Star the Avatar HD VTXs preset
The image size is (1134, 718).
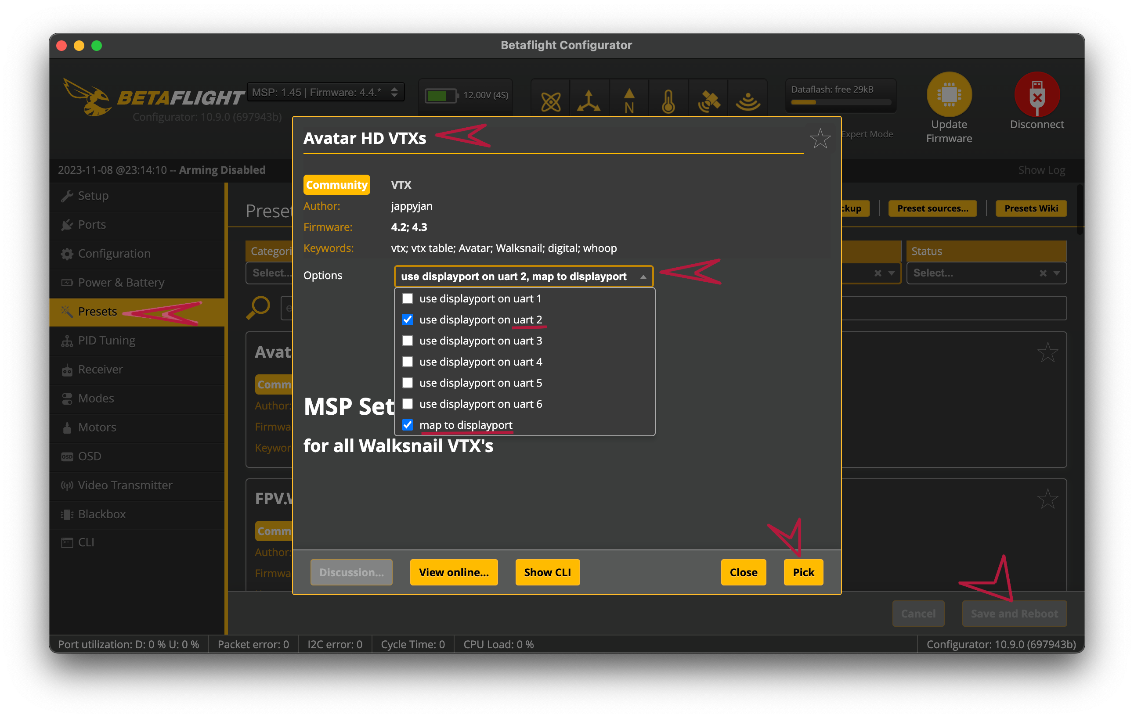coord(820,138)
